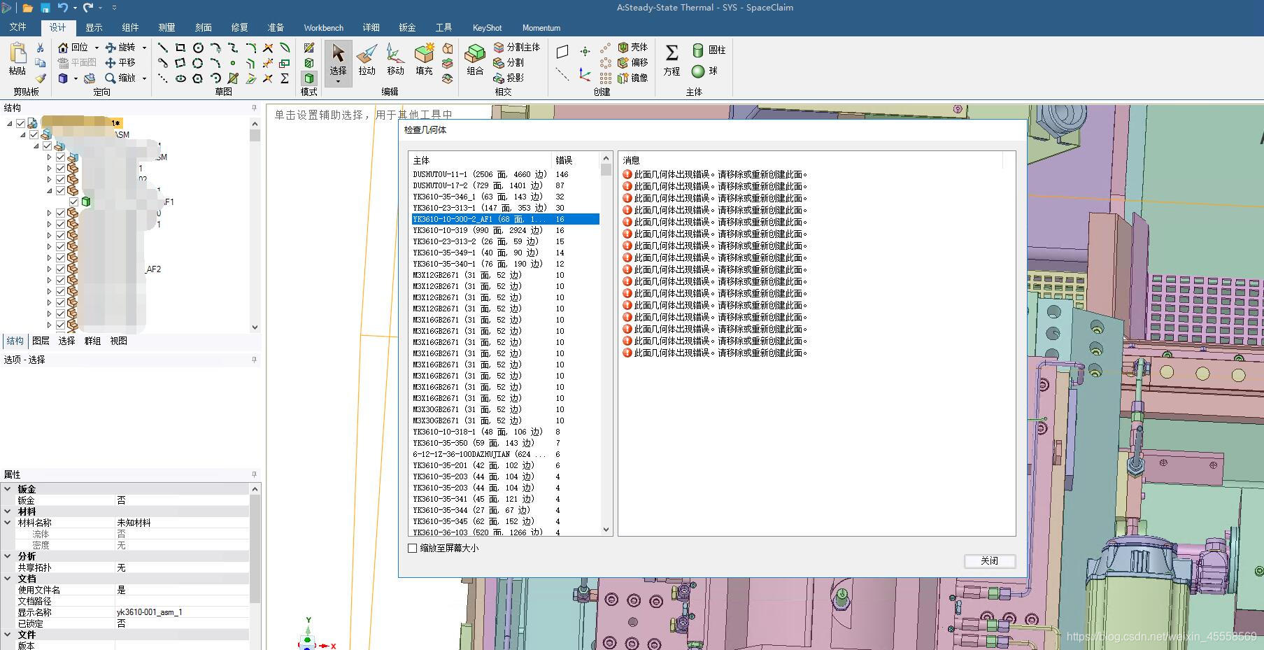Click the 壳体 (Shell) tool
Screen dimensions: 1264x650
[632, 47]
